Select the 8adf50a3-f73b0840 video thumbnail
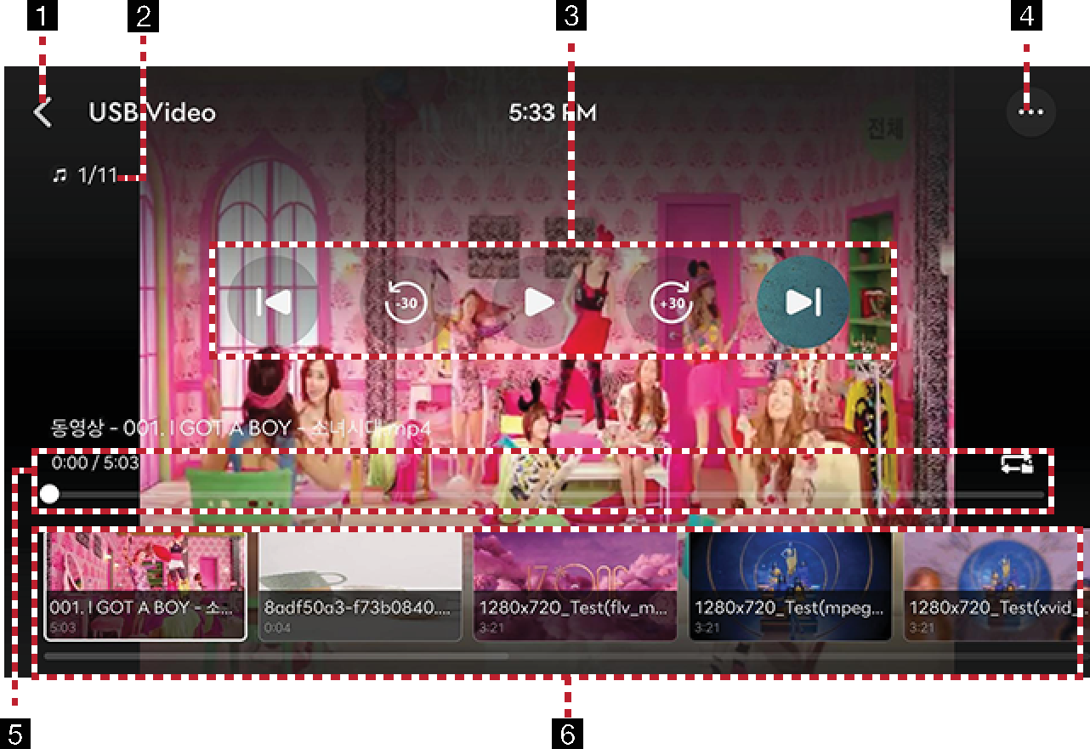The width and height of the screenshot is (1090, 749). point(360,586)
